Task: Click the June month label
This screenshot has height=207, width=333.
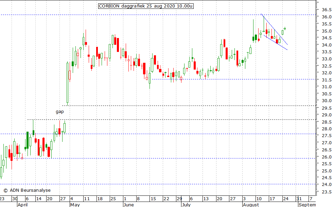Action: tap(129, 205)
